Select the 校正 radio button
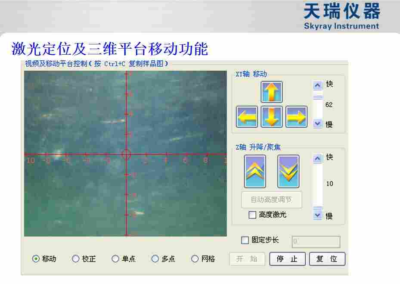 coord(75,259)
